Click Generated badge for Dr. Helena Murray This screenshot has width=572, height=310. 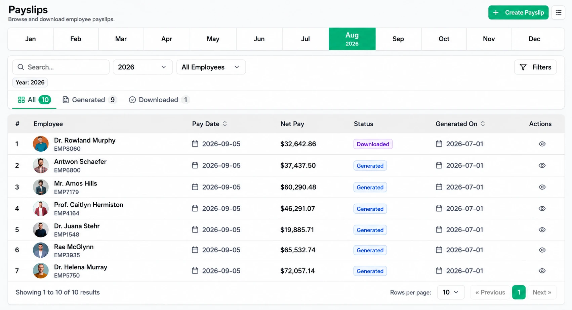(x=370, y=271)
